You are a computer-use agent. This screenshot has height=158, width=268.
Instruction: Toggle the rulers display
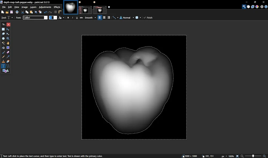pos(60,12)
